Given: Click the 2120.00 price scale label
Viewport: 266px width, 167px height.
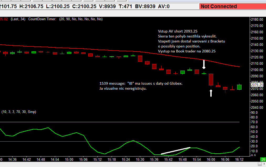Looking at the screenshot, I should pyautogui.click(x=257, y=57).
